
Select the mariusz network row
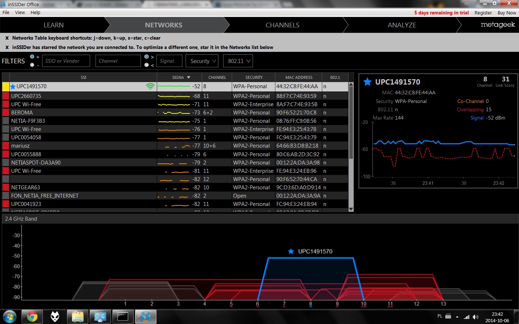point(175,146)
